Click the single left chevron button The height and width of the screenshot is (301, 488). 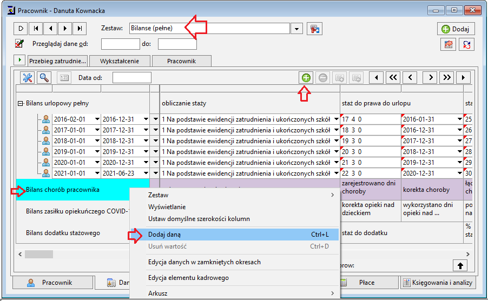point(410,77)
